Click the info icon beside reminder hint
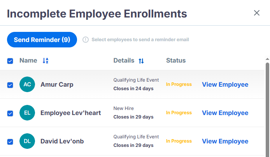The image size is (270, 157). click(x=86, y=40)
